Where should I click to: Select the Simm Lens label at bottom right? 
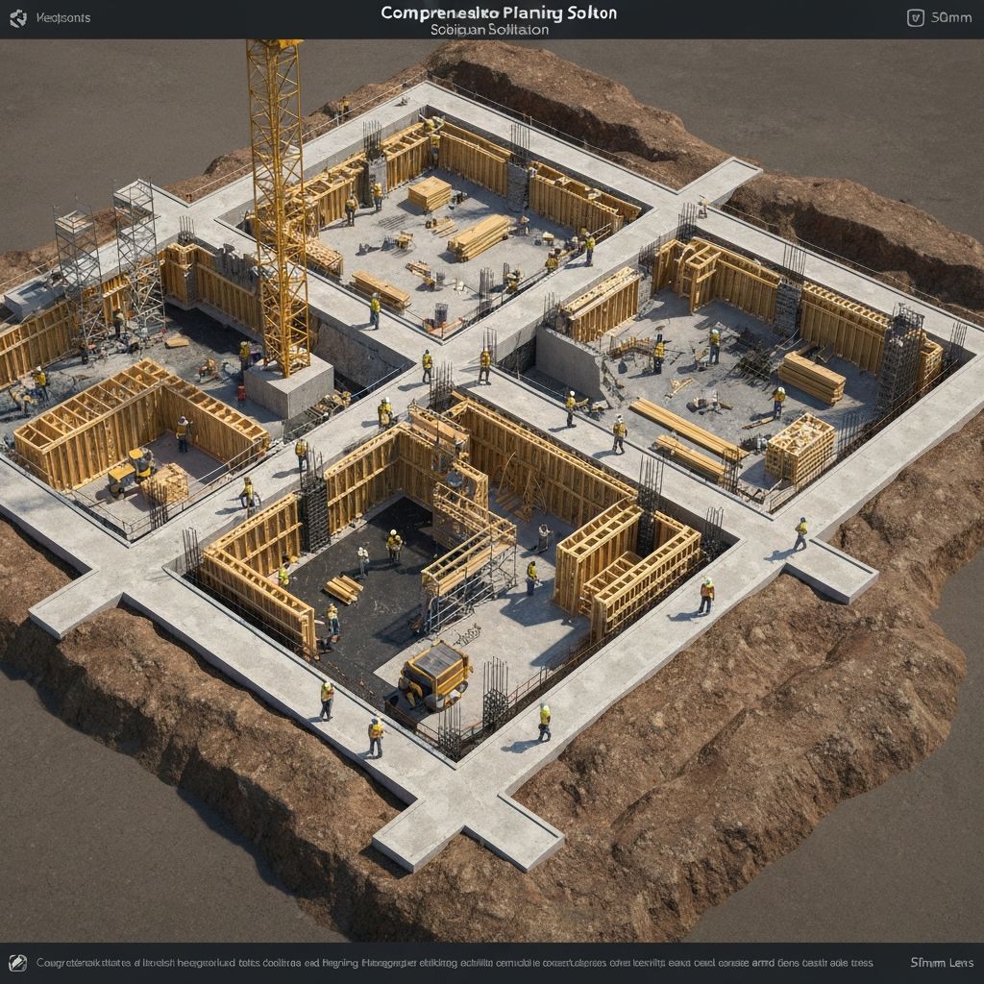pyautogui.click(x=941, y=963)
